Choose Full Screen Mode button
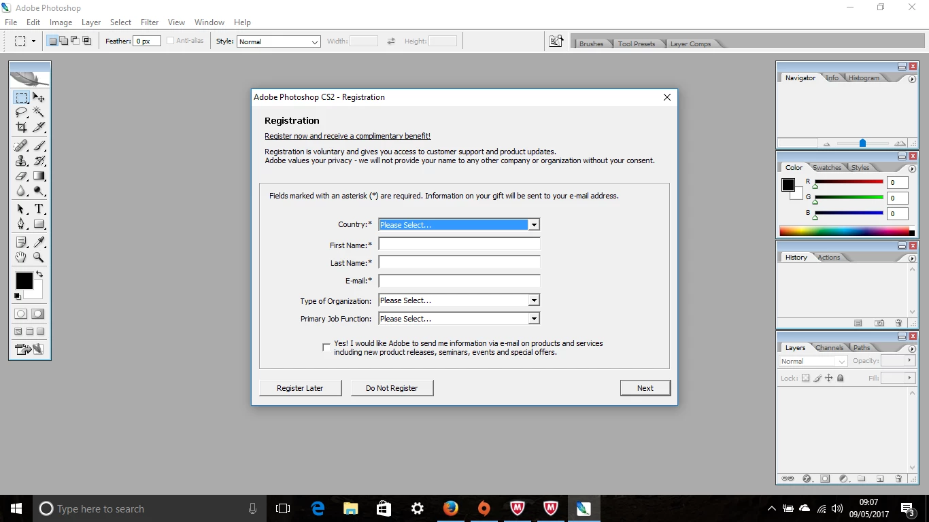This screenshot has width=929, height=522. pyautogui.click(x=40, y=332)
